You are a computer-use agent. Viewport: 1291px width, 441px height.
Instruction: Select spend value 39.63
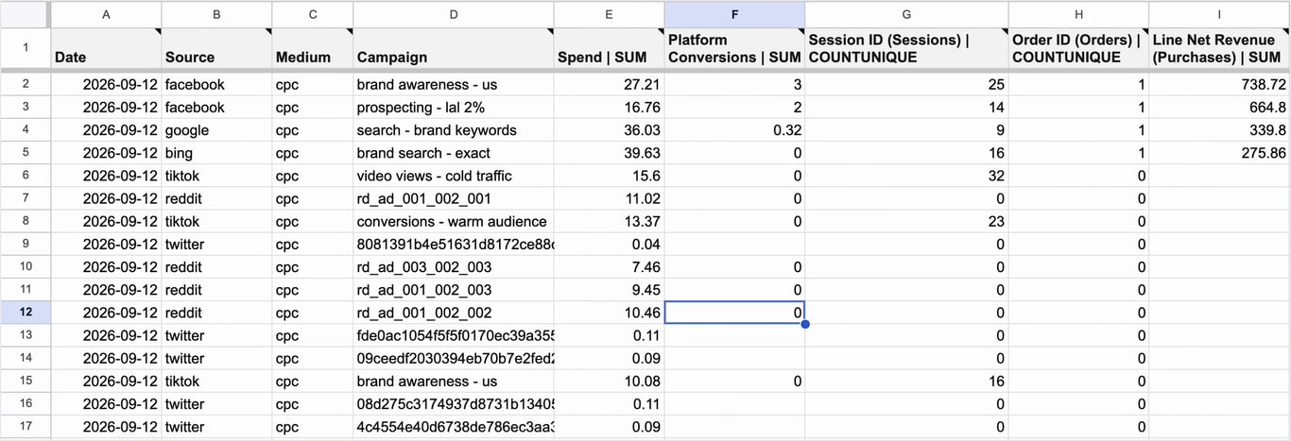click(610, 153)
